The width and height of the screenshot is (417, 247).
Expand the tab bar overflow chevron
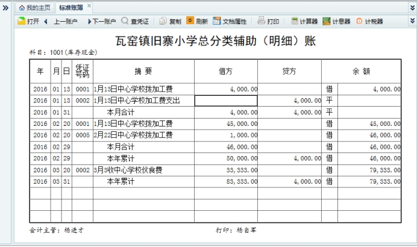(x=412, y=7)
